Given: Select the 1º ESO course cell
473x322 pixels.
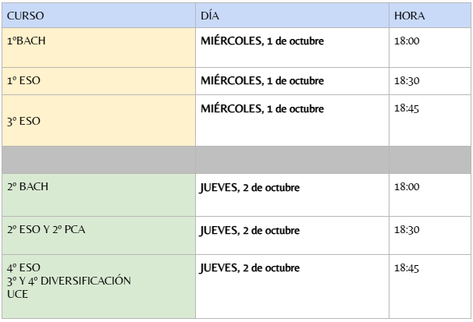Looking at the screenshot, I should tap(23, 80).
